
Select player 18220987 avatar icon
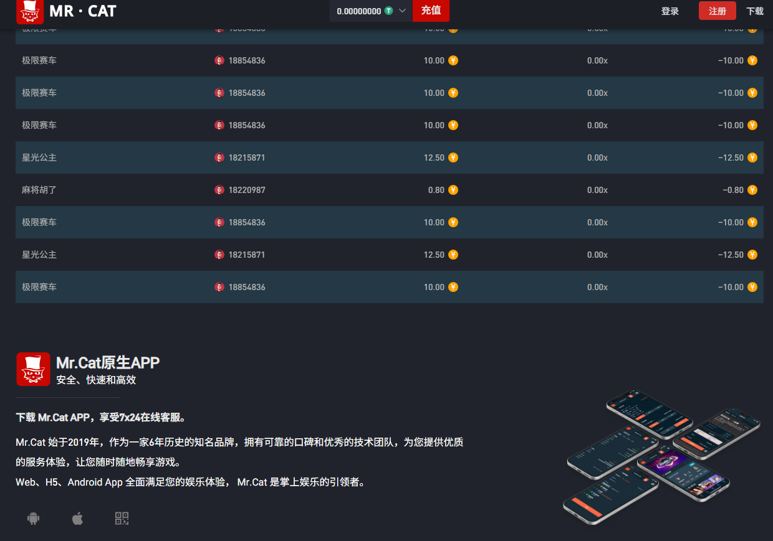pos(219,190)
